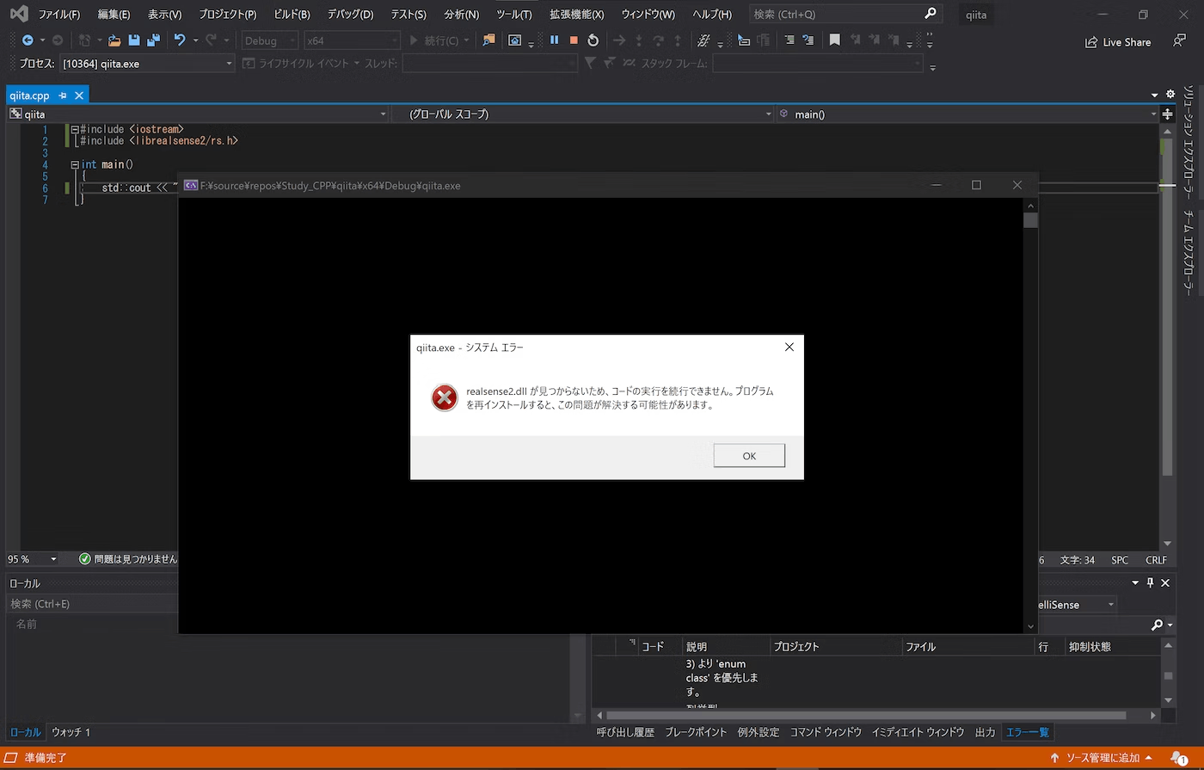The image size is (1204, 770).
Task: Click the Undo arrow icon
Action: pyautogui.click(x=180, y=40)
